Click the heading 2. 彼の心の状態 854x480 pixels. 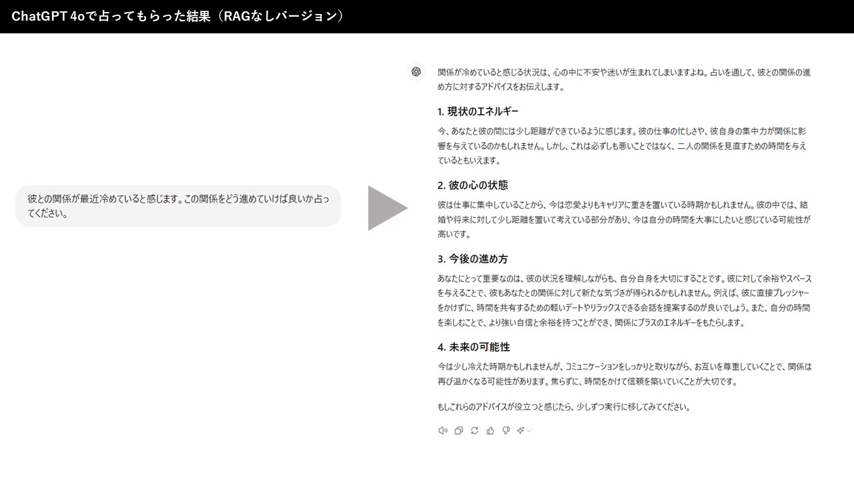click(473, 185)
